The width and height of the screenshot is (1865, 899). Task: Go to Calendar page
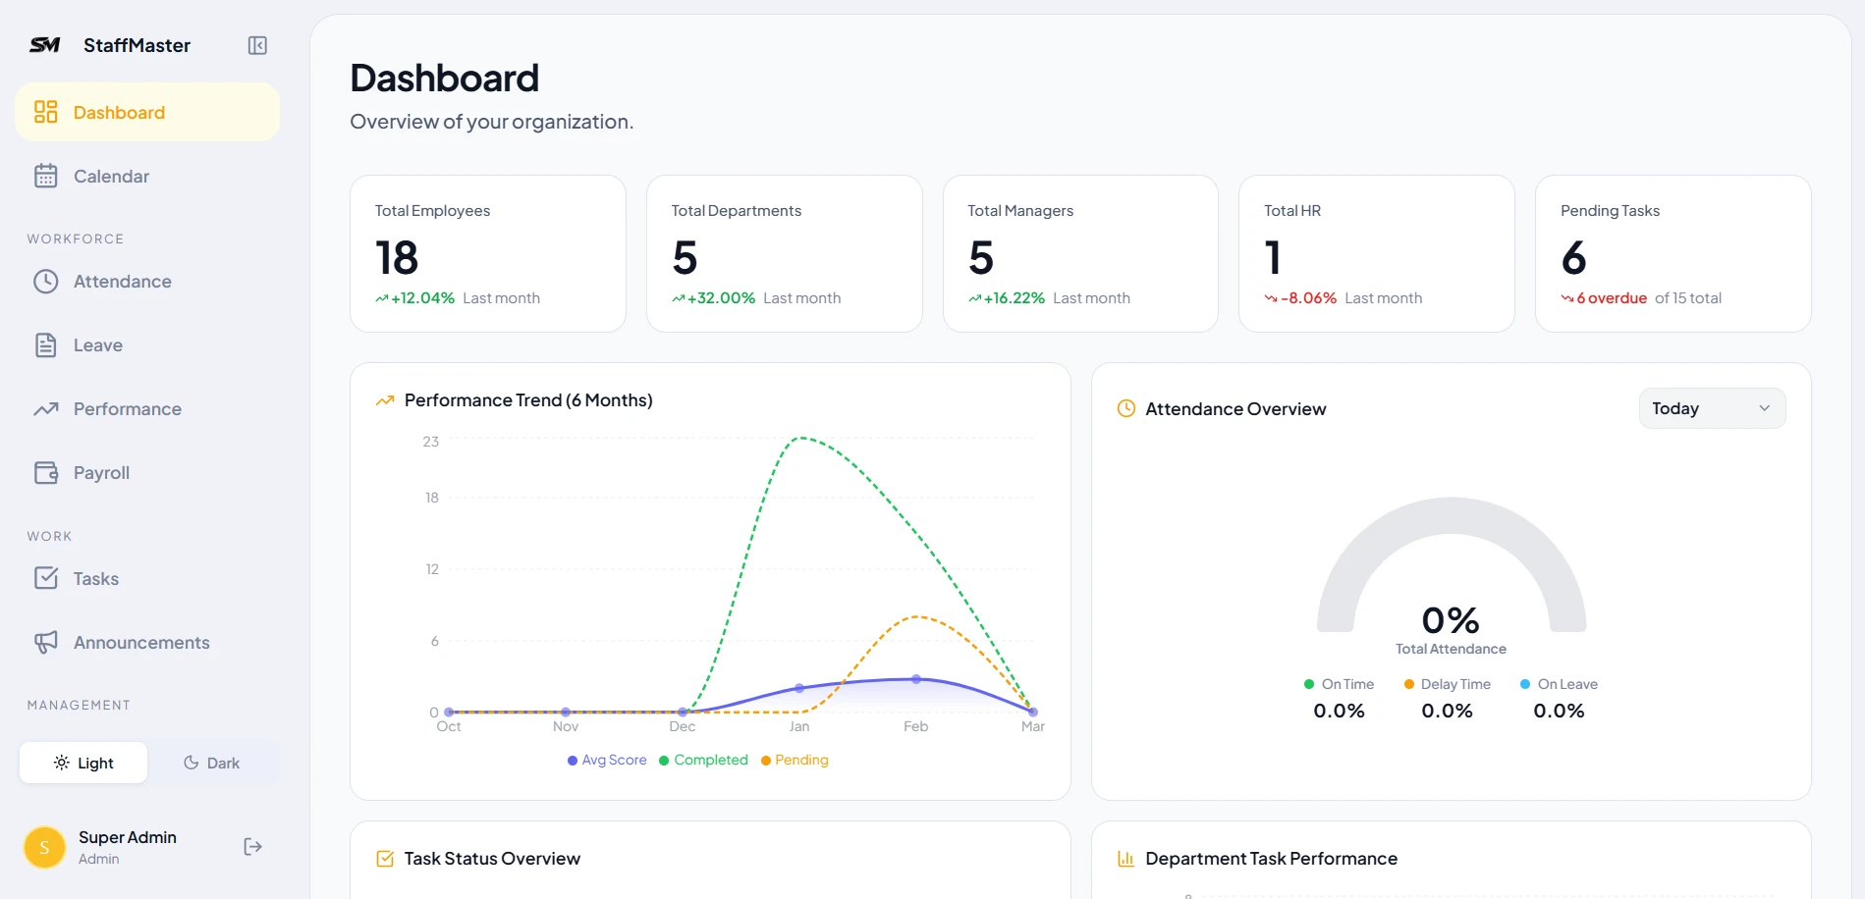[x=147, y=176]
